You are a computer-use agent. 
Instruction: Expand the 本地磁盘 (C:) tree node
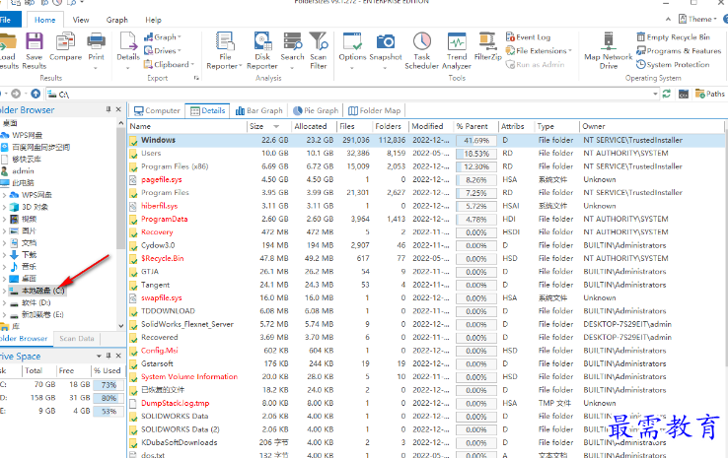(4, 292)
